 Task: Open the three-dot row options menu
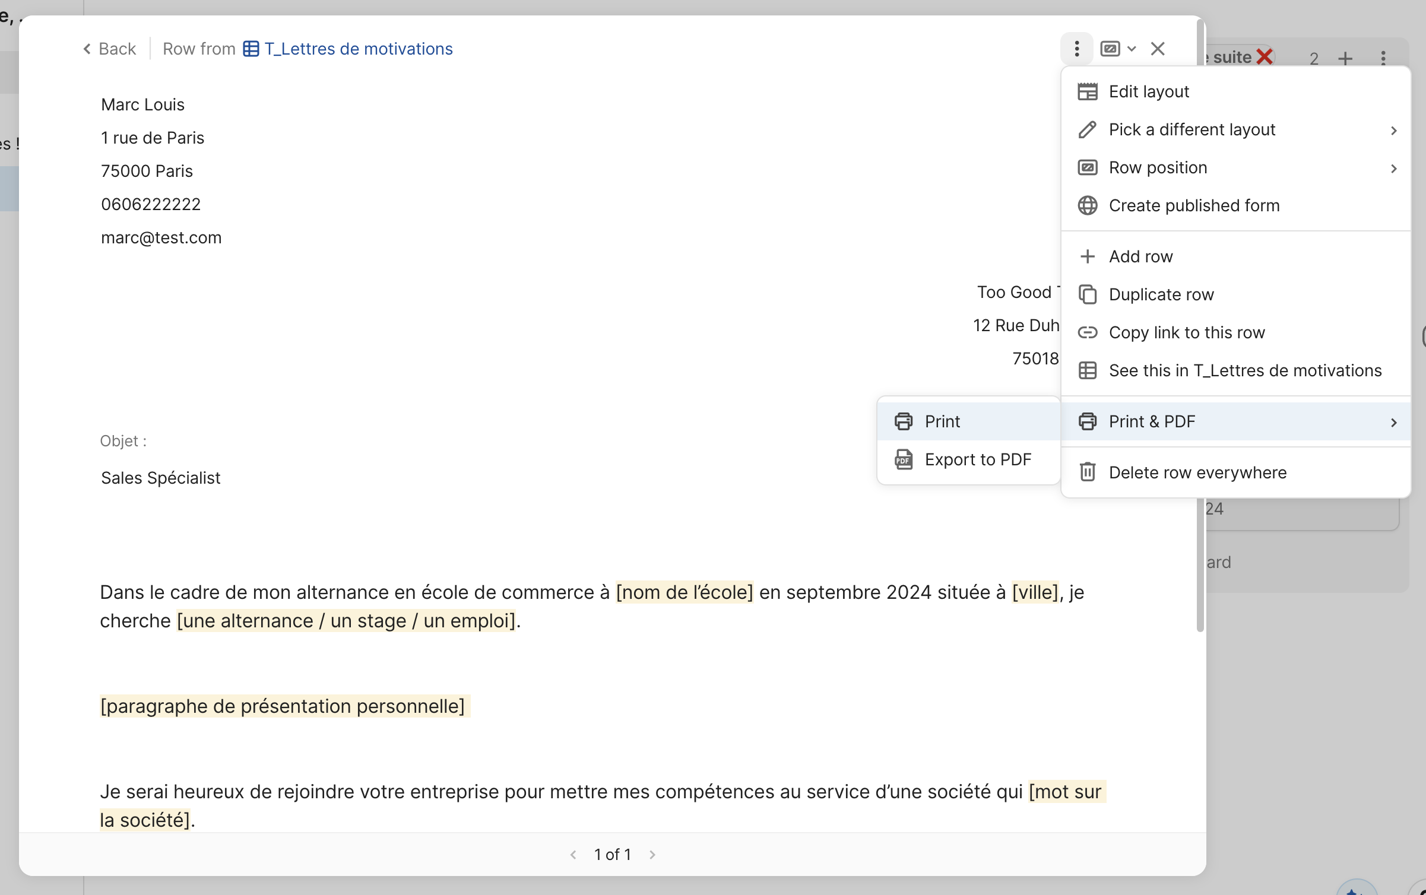1076,49
